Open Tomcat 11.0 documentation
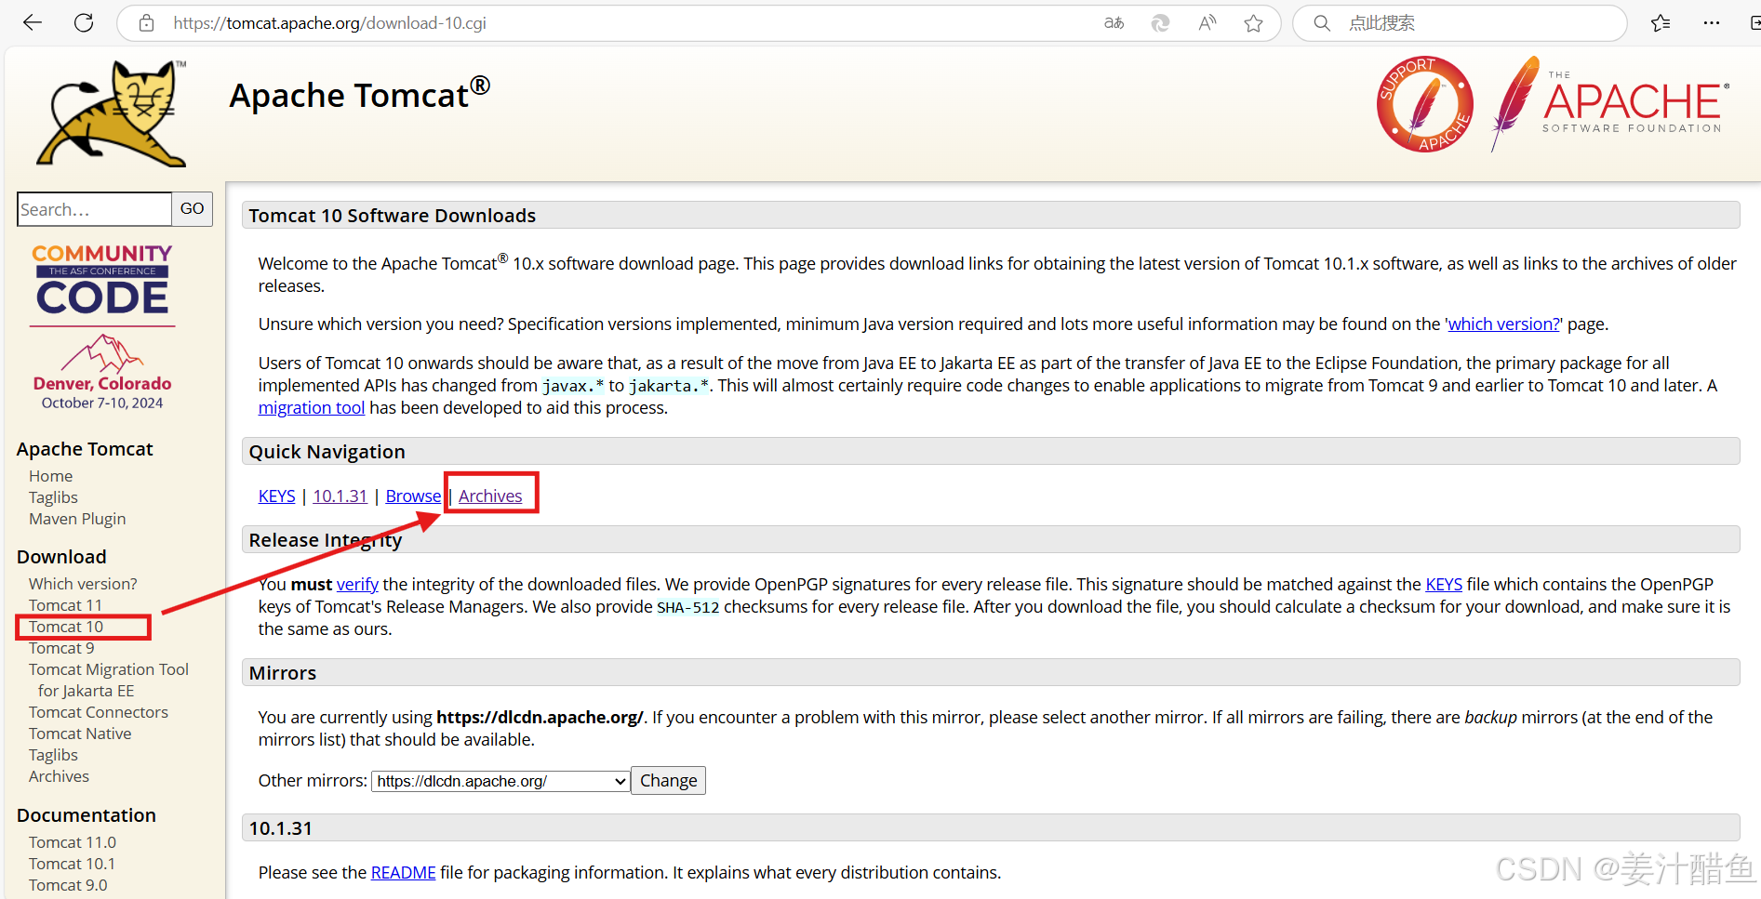The height and width of the screenshot is (899, 1761). tap(73, 842)
